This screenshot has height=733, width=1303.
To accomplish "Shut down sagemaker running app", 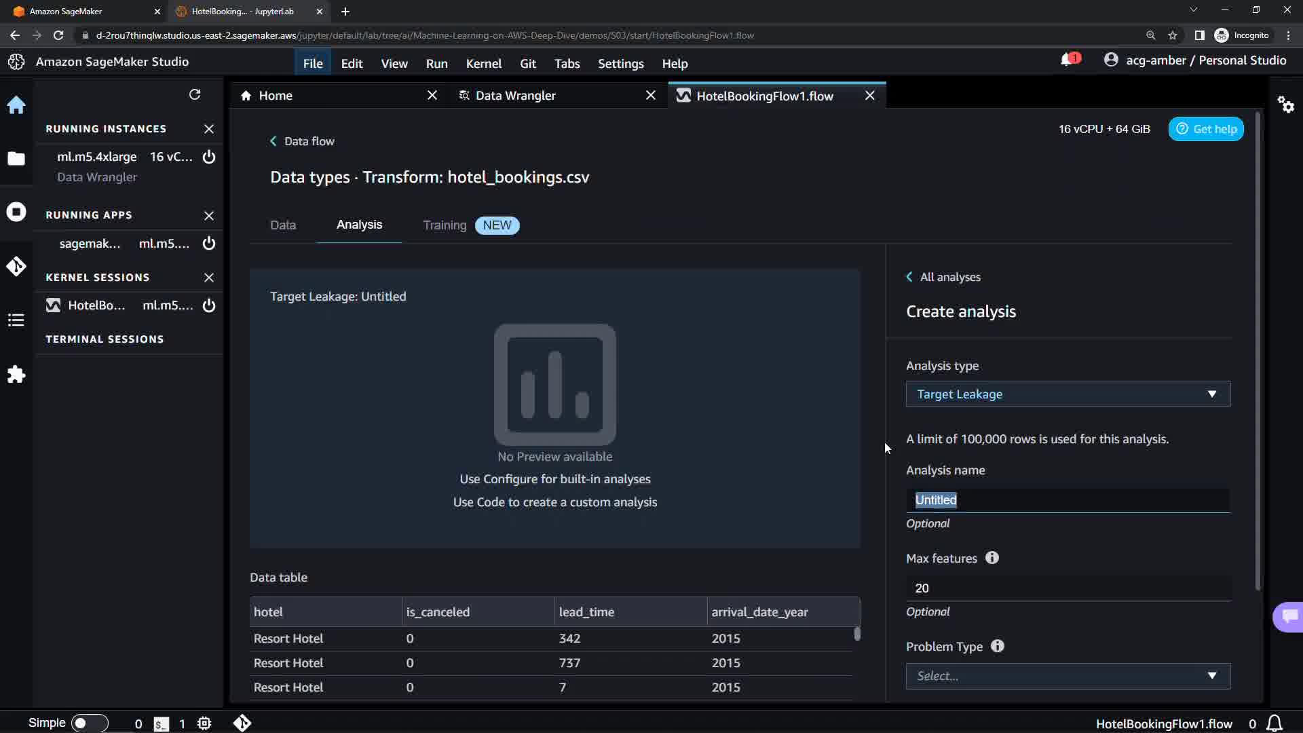I will click(x=209, y=243).
